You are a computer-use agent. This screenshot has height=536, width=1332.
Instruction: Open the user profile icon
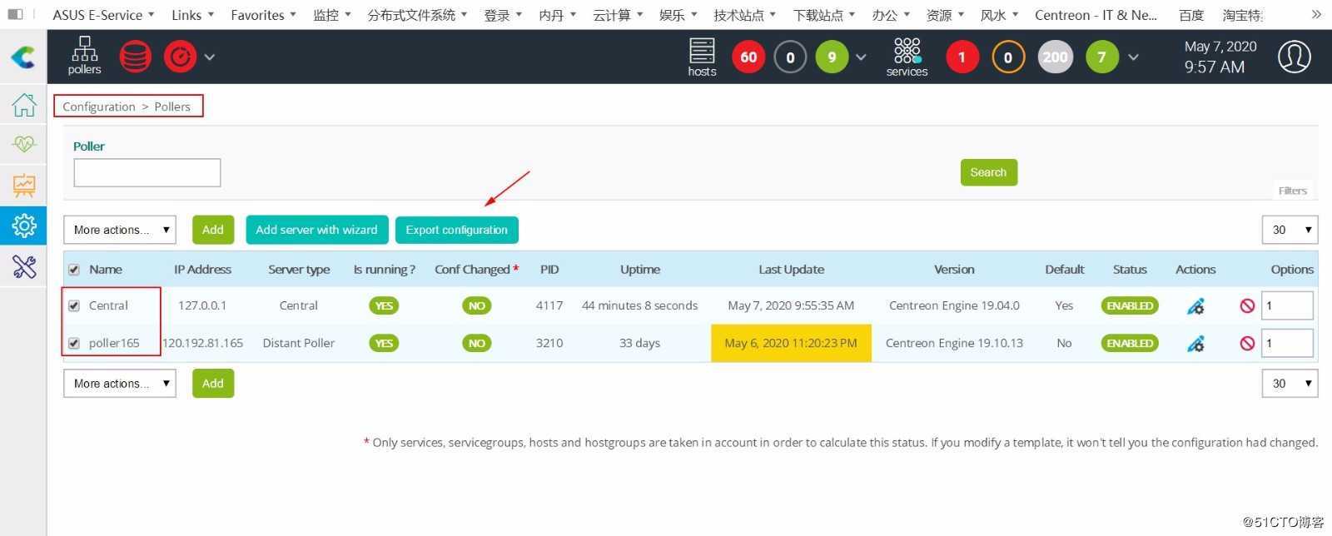(1294, 57)
